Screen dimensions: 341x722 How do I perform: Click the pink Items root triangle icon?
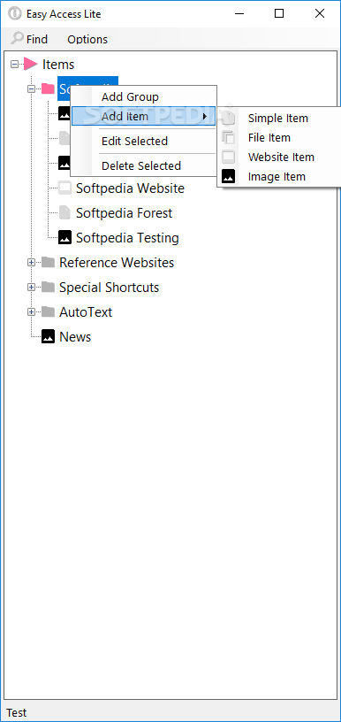pos(31,64)
